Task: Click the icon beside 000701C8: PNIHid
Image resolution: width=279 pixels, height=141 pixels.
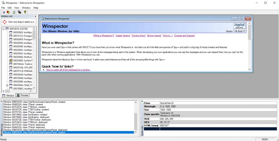Action: coord(11,71)
